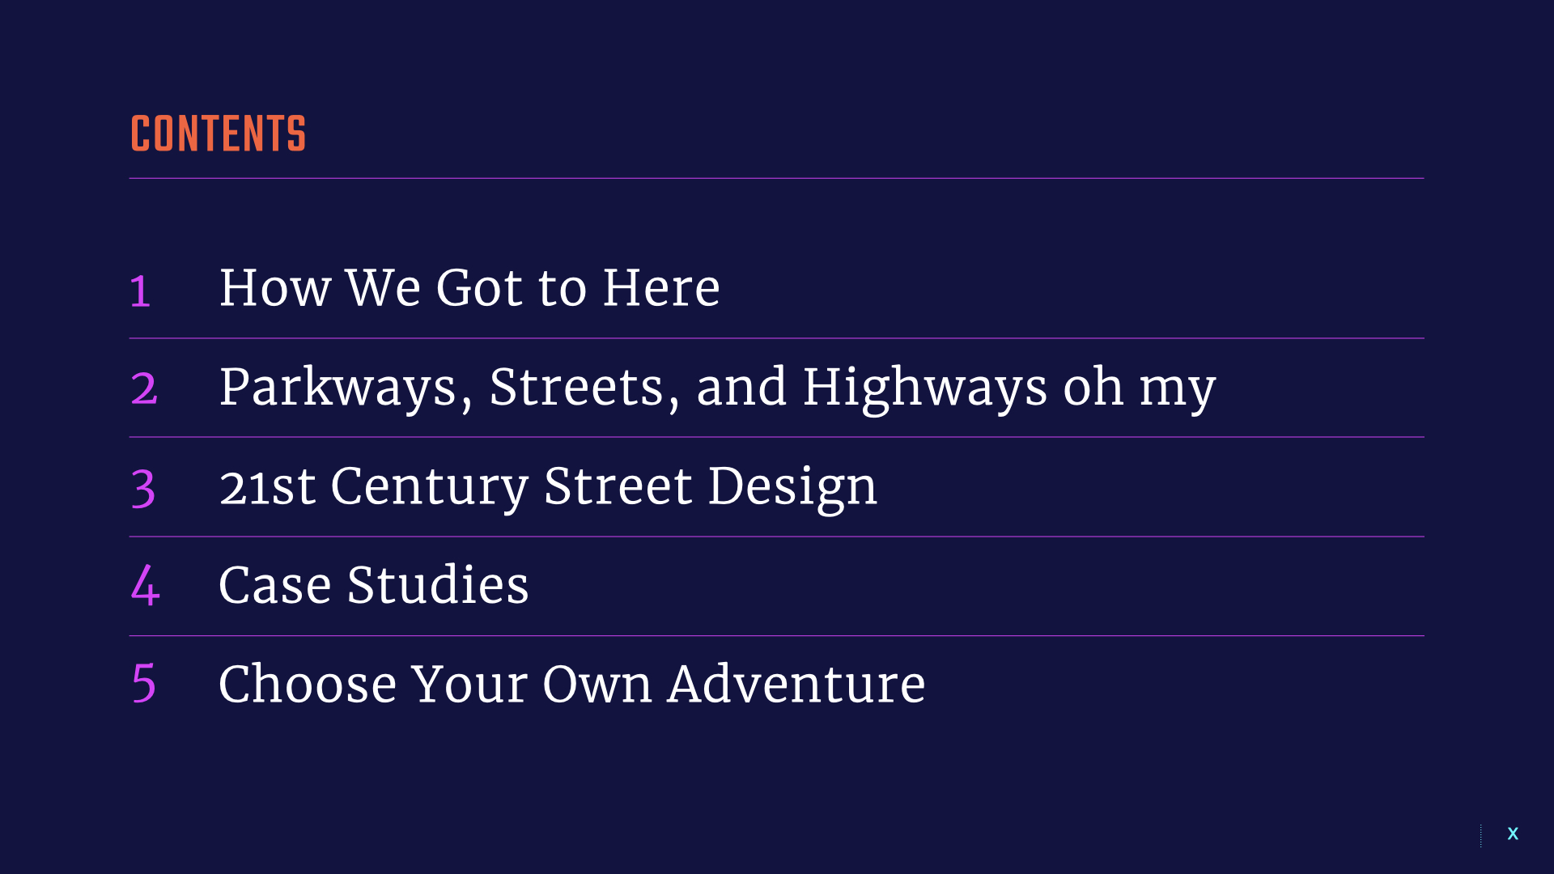This screenshot has width=1554, height=874.
Task: Click the word 'Studies' in item four
Action: click(438, 585)
